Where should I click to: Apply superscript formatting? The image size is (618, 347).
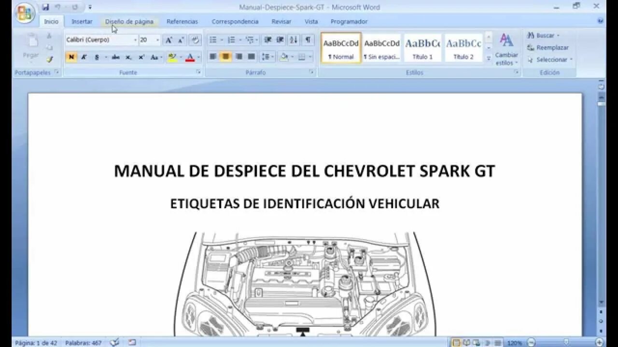[141, 57]
